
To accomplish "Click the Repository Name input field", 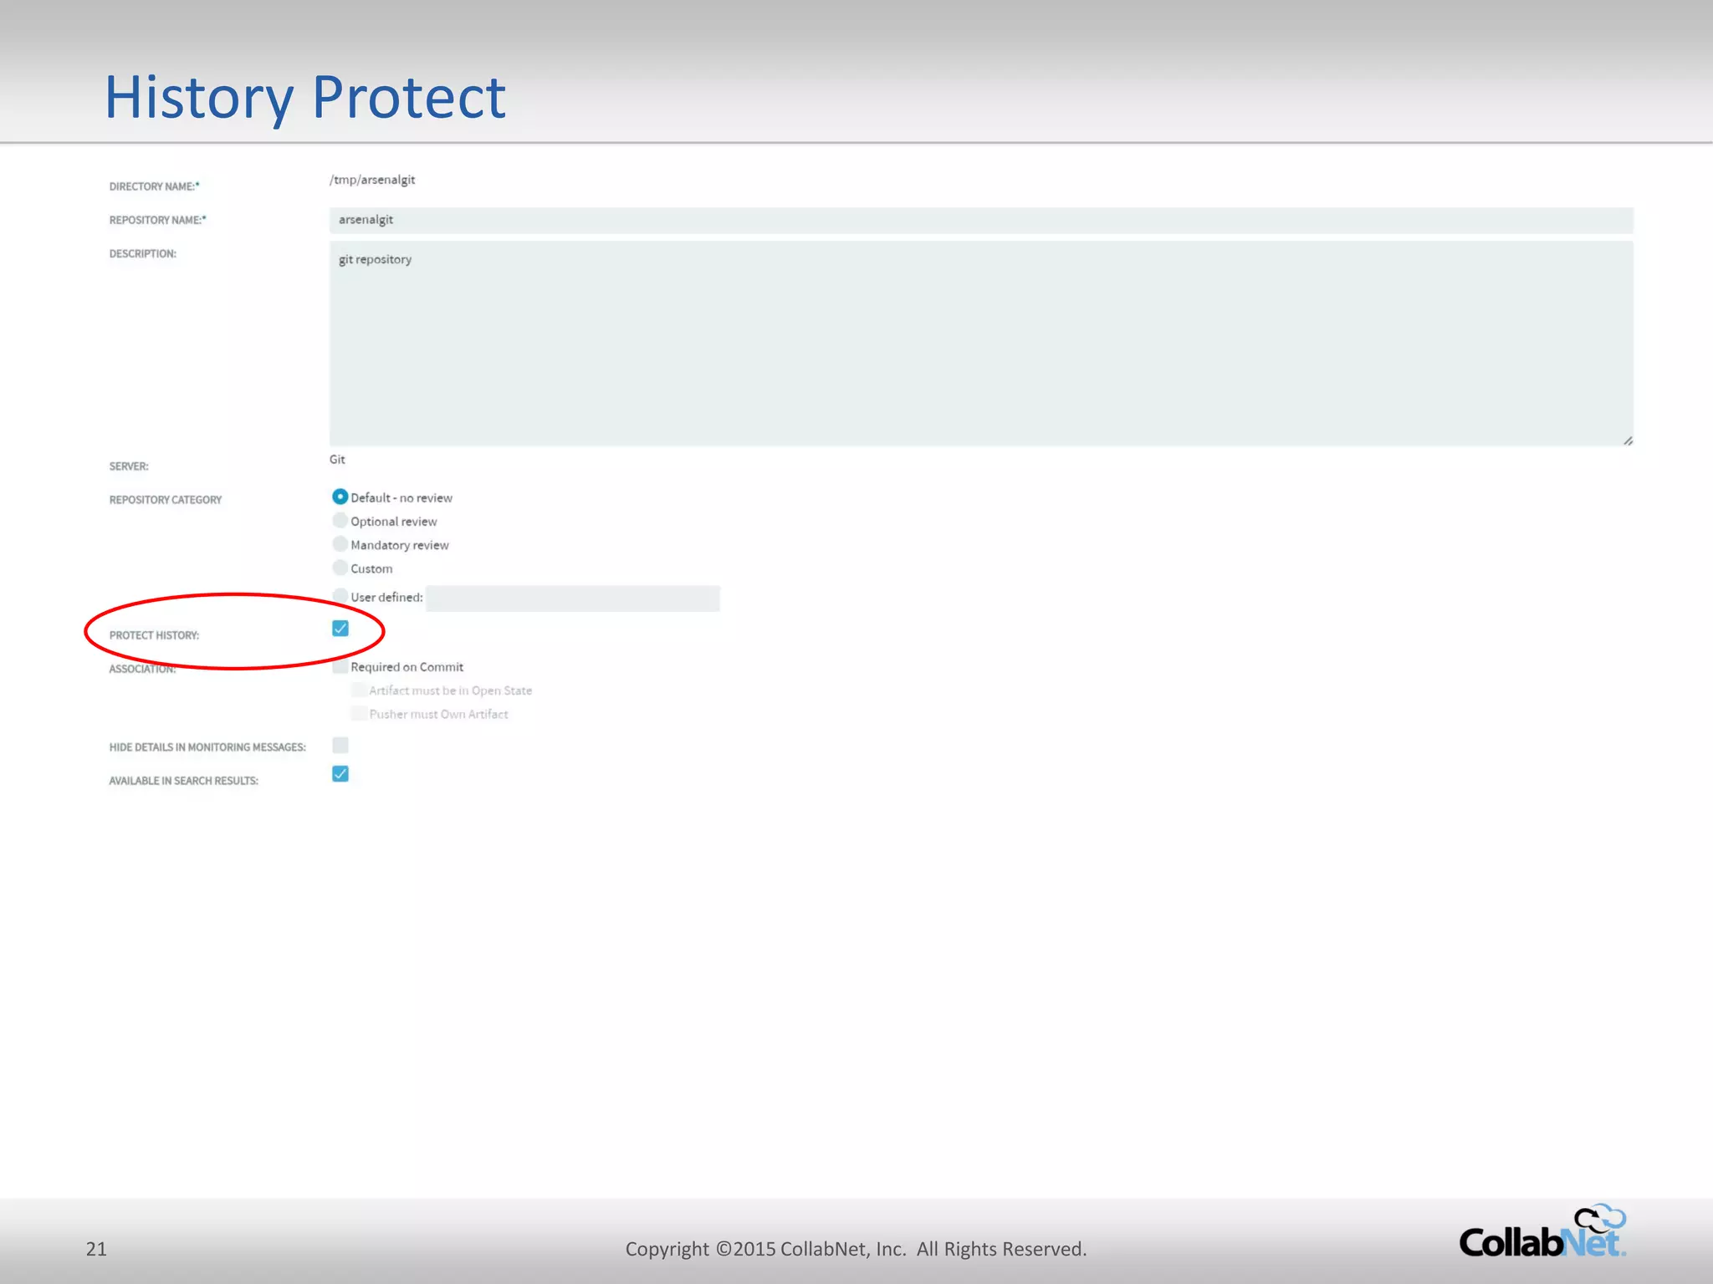I will (x=980, y=221).
